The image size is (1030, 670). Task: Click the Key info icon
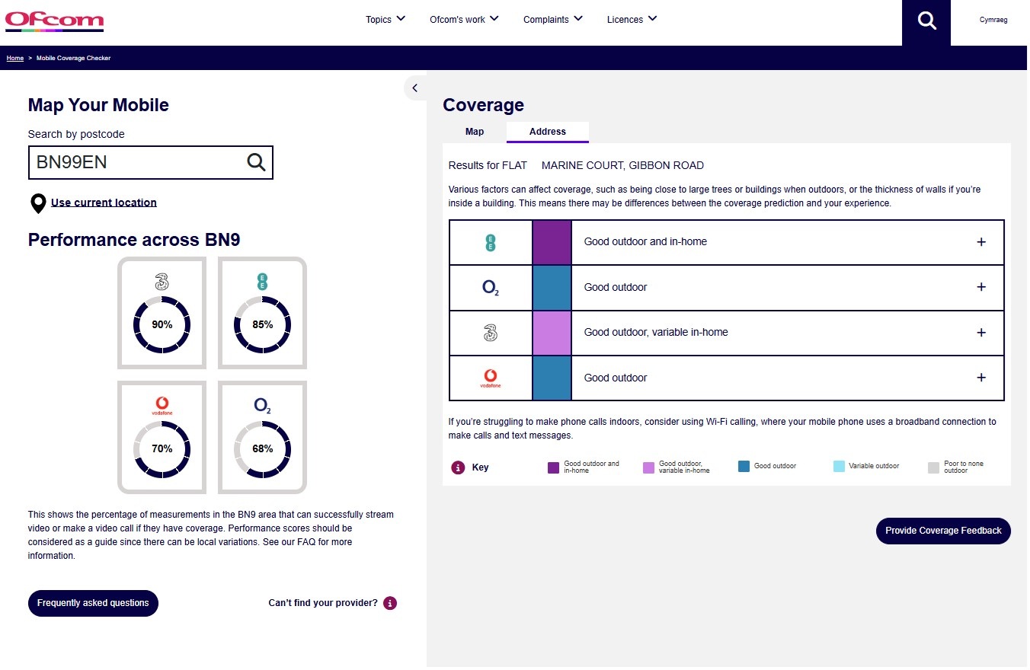[458, 467]
